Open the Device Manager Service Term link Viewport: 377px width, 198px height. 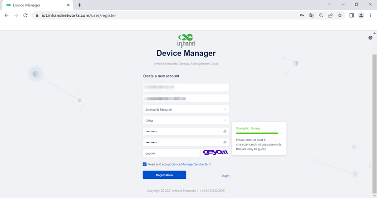(191, 164)
